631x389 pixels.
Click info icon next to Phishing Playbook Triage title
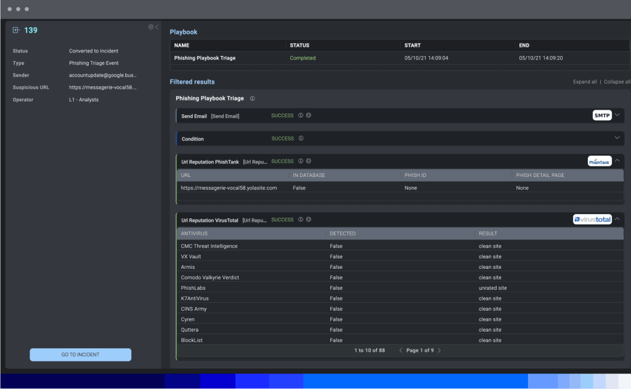tap(252, 98)
